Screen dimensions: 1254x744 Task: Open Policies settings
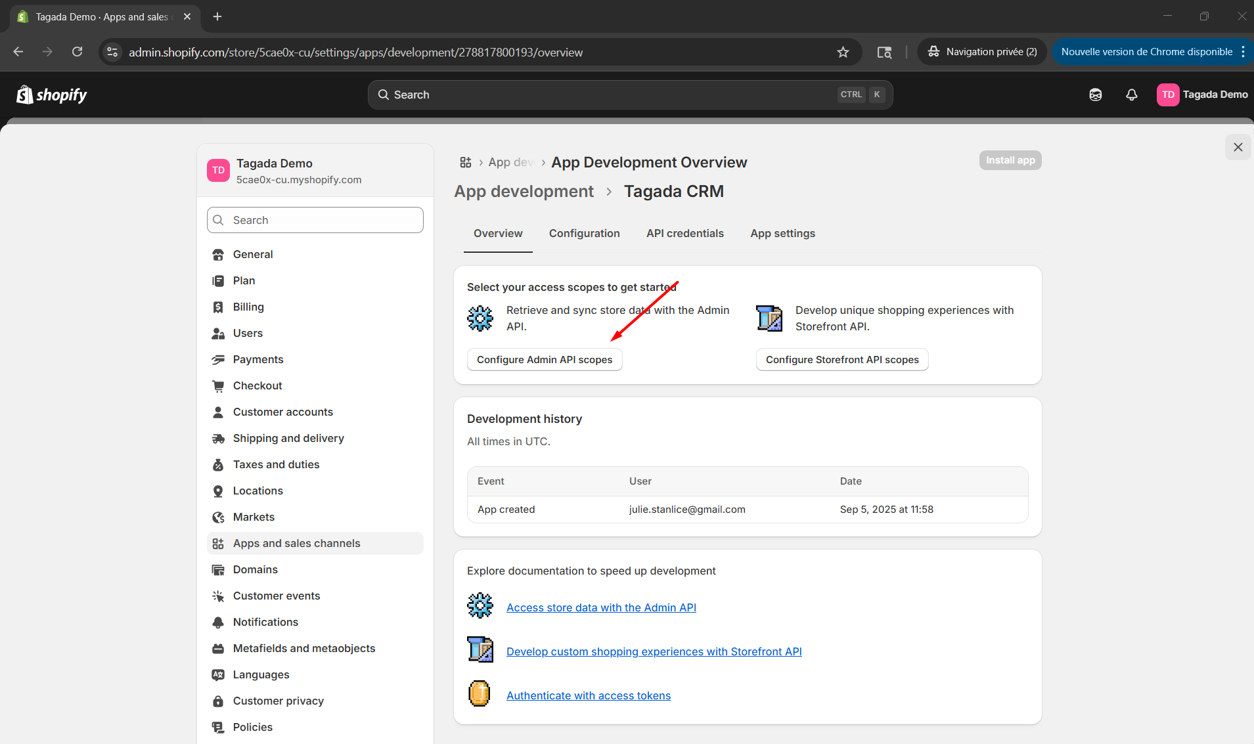pos(315,727)
